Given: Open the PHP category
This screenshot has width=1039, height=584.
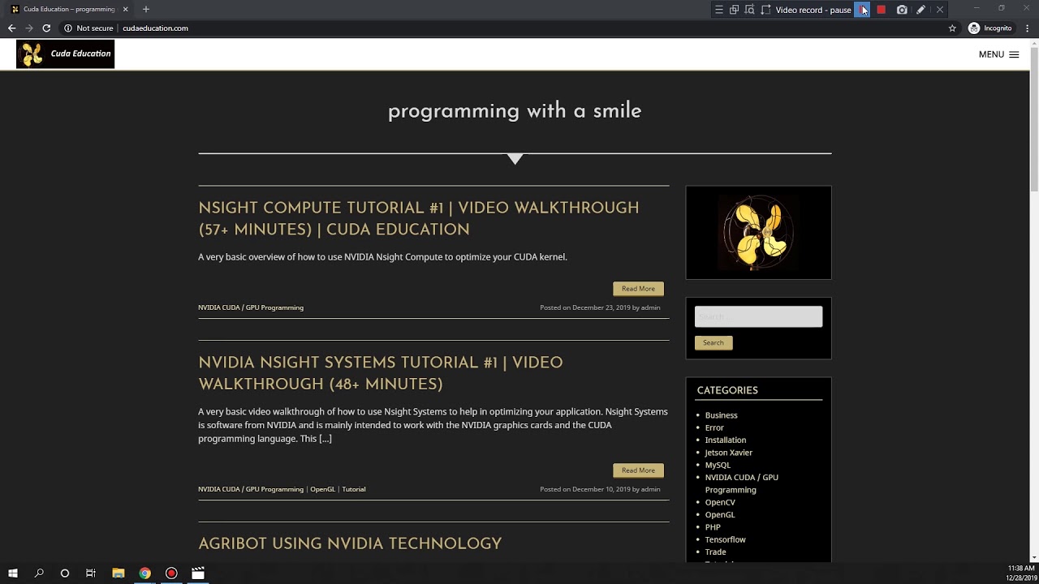Looking at the screenshot, I should (x=713, y=527).
